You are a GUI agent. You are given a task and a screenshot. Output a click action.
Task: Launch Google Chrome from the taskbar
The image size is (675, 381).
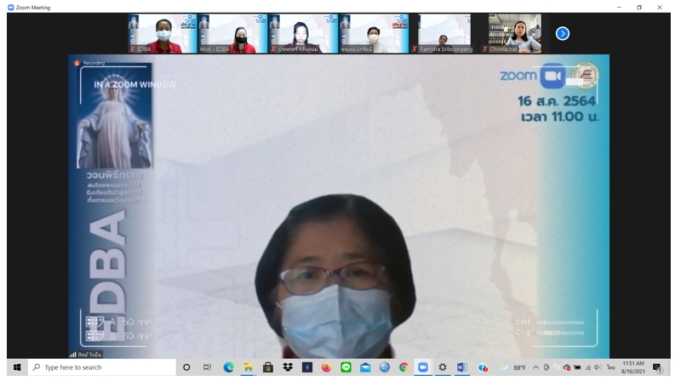coord(403,367)
